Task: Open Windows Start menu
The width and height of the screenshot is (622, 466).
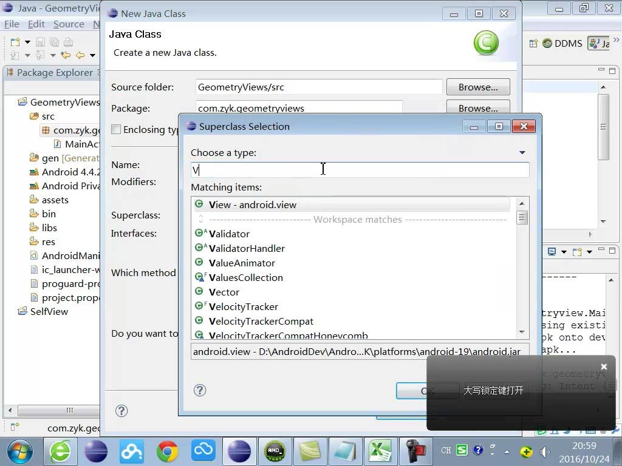Action: pyautogui.click(x=19, y=451)
